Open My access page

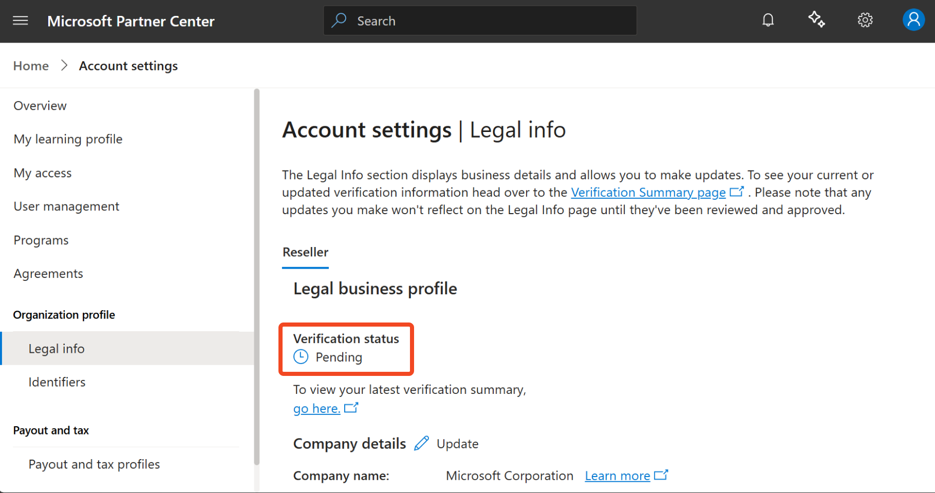43,173
